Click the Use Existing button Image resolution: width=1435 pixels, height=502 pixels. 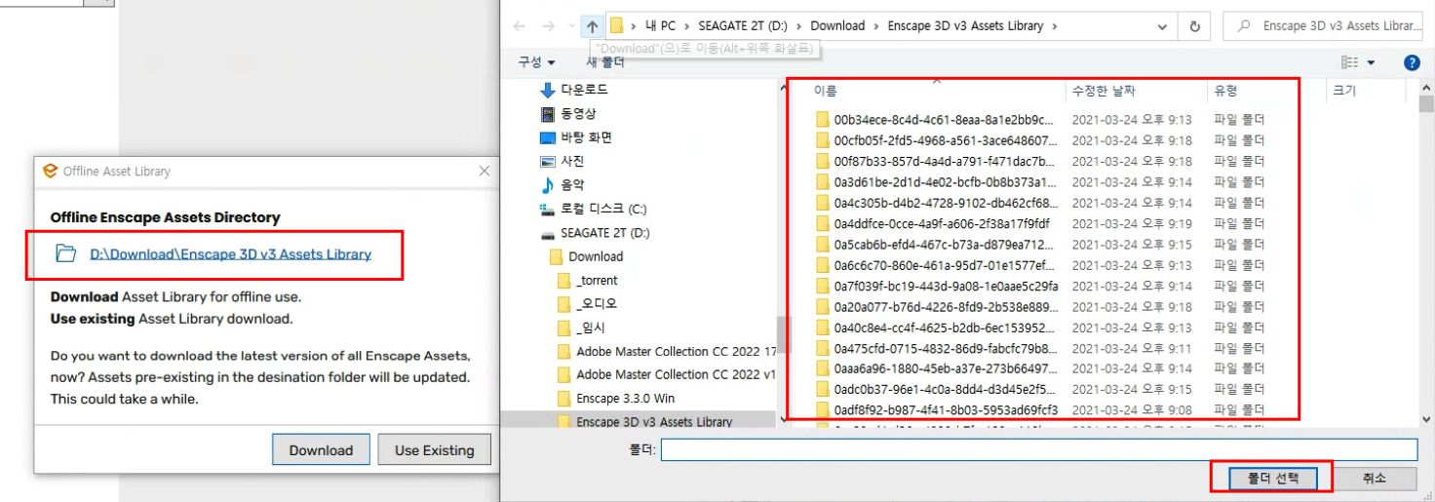tap(434, 450)
